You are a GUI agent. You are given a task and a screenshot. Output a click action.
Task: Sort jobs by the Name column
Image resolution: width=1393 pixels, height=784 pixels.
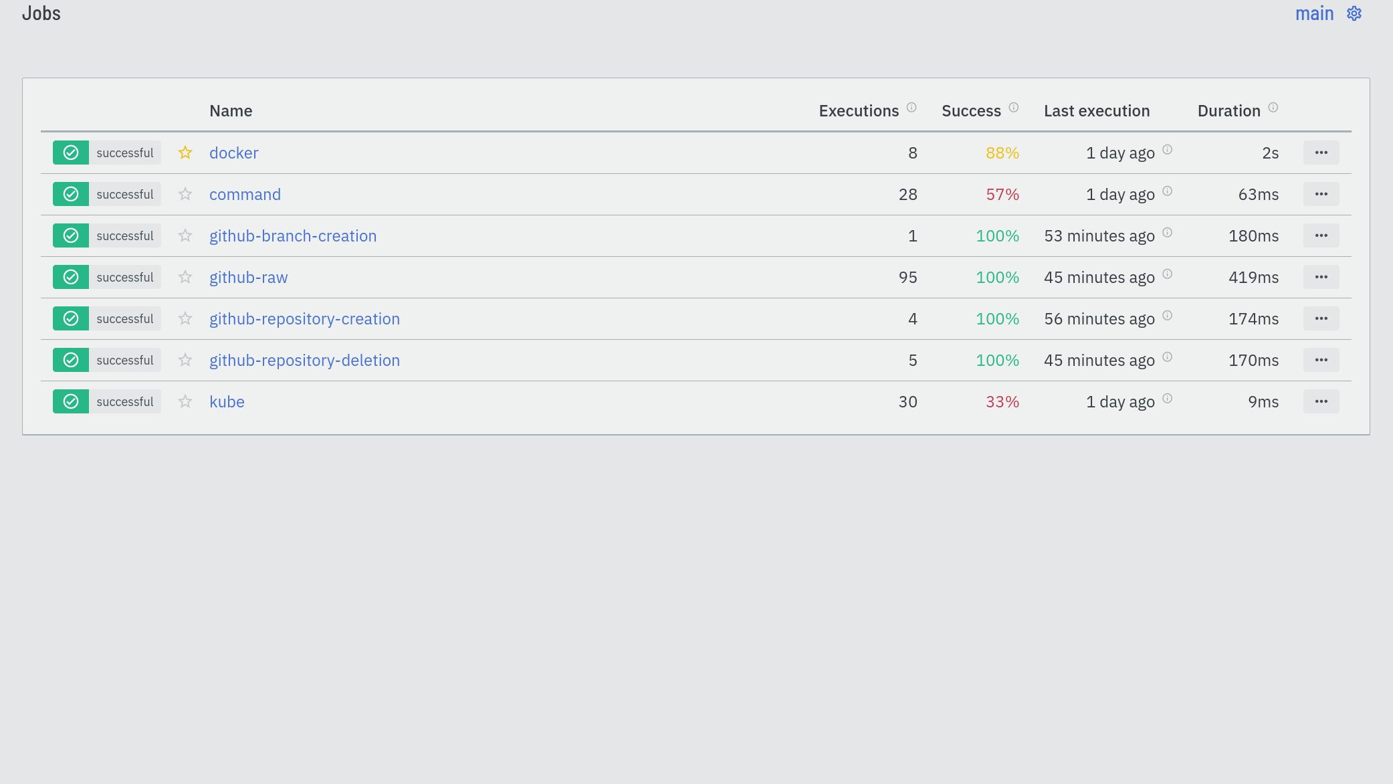[x=230, y=110]
